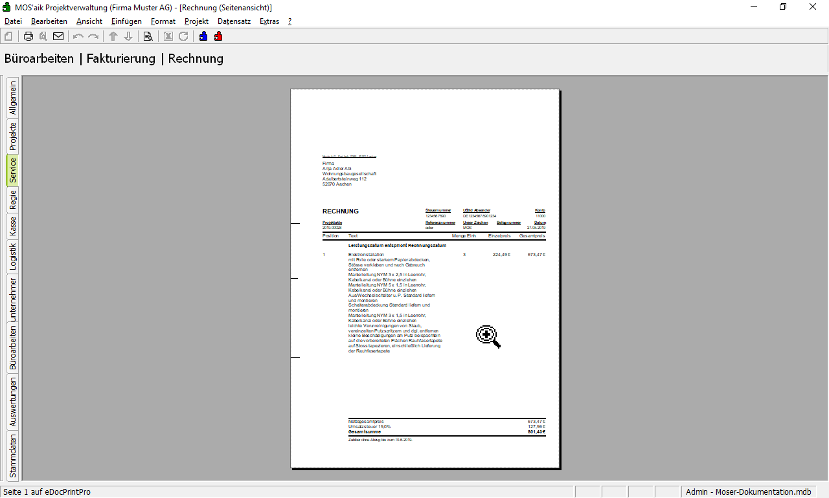This screenshot has width=829, height=498.
Task: Click the down arrow toolbar icon
Action: (128, 36)
